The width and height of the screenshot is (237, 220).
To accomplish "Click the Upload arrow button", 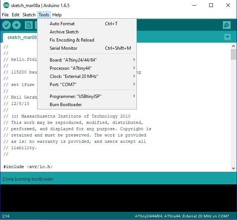I will click(16, 25).
